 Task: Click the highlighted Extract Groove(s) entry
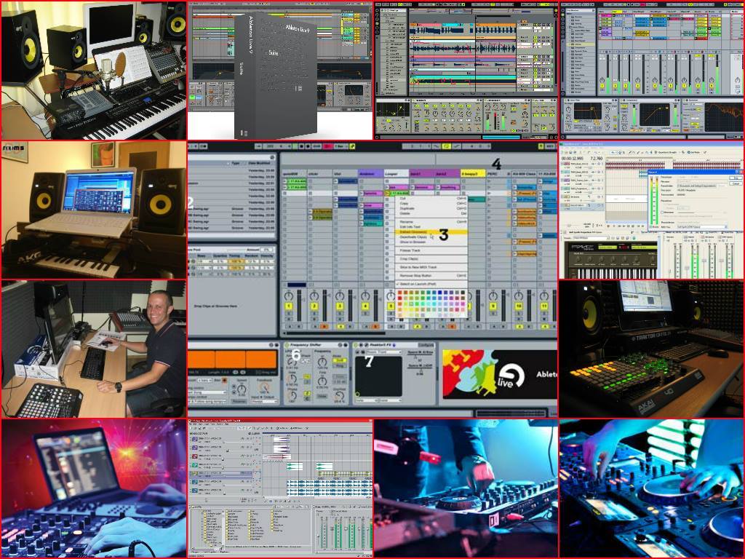431,232
